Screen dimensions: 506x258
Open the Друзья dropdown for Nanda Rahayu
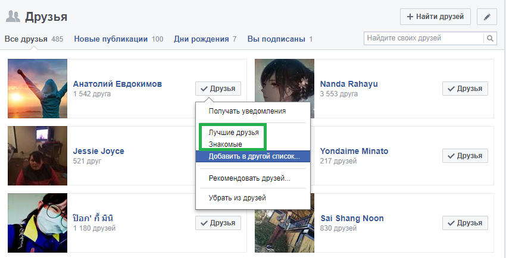pyautogui.click(x=465, y=89)
